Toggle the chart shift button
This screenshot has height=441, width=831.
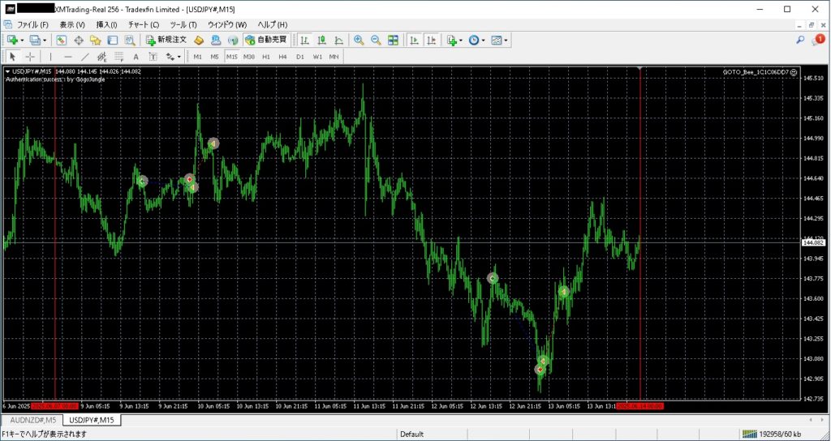431,40
